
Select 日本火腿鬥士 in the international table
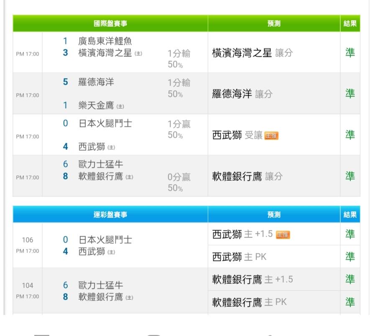105,123
